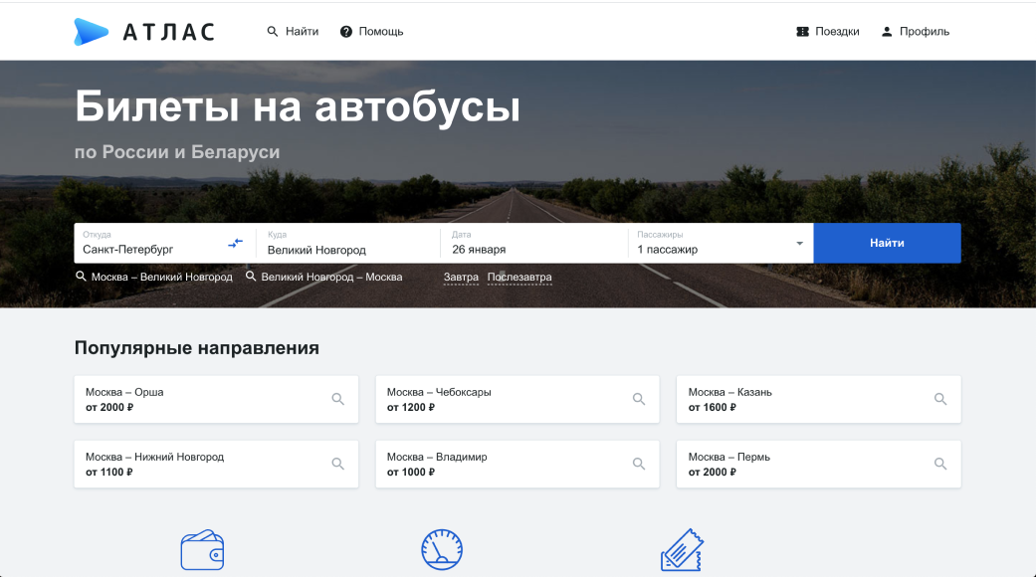Click the price от 1000 ₽
Screen dimensions: 1036x577
click(x=411, y=472)
